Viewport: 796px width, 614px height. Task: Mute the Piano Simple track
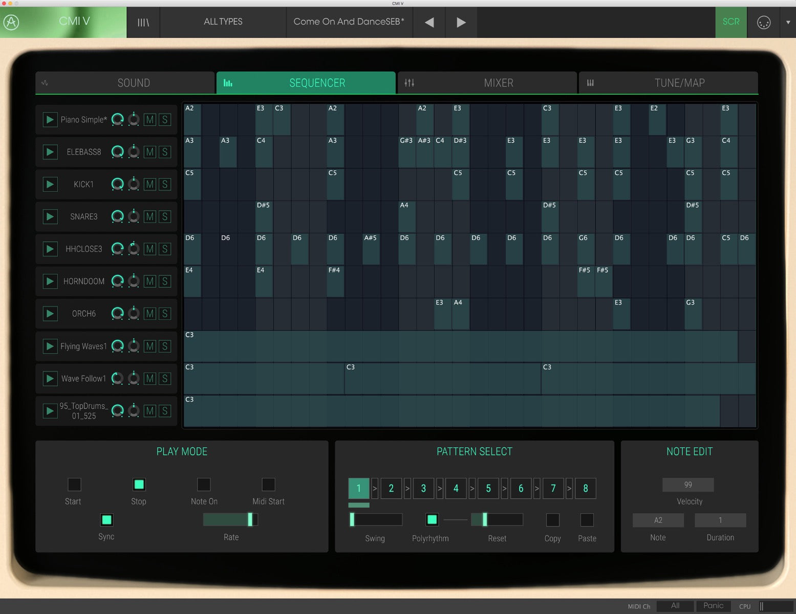click(149, 120)
